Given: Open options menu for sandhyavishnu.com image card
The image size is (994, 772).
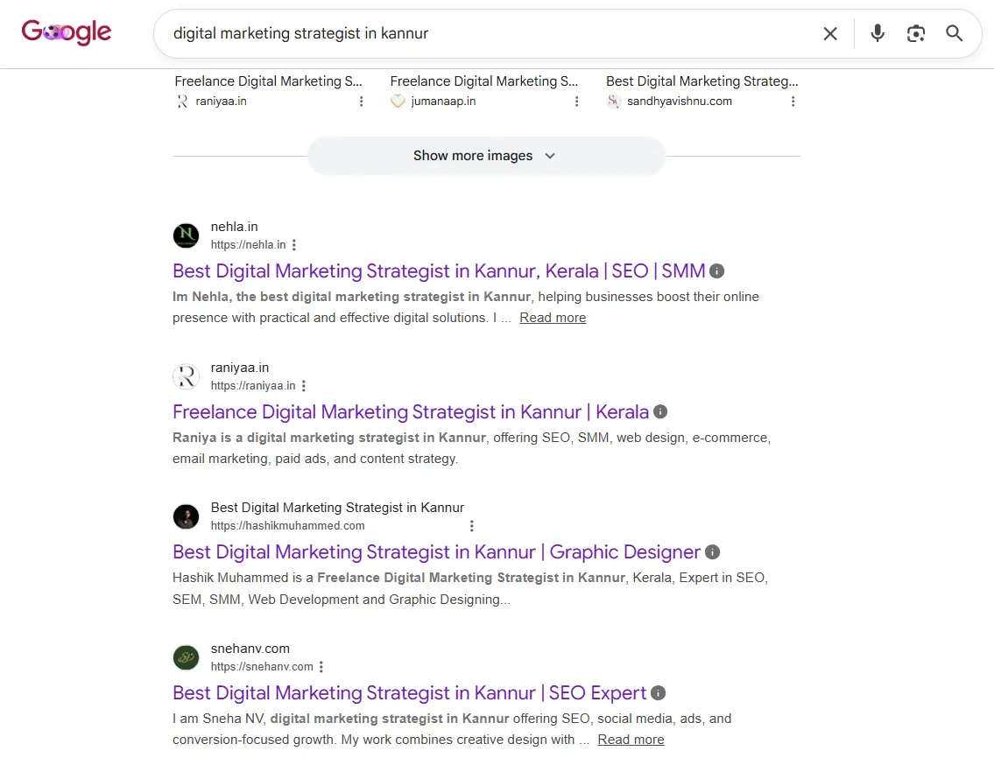Looking at the screenshot, I should (793, 102).
